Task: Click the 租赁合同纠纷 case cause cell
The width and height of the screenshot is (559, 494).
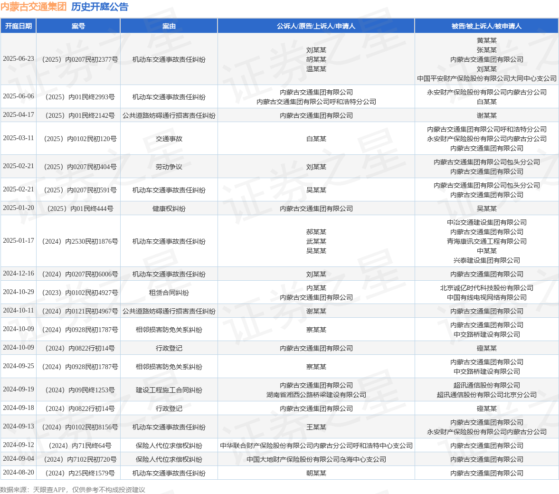Action: pos(169,293)
